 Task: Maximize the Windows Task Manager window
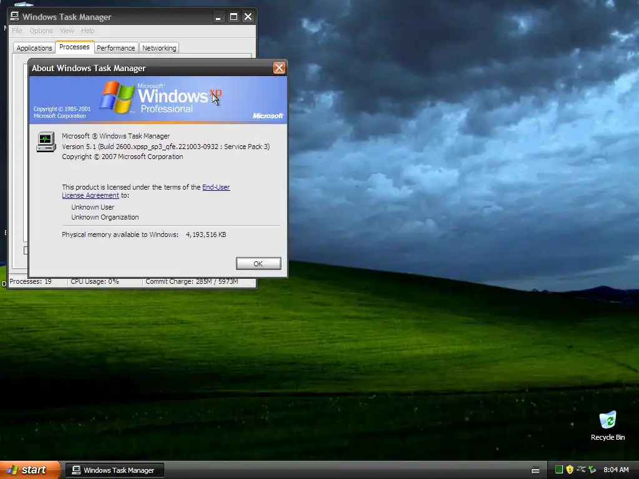[x=233, y=17]
